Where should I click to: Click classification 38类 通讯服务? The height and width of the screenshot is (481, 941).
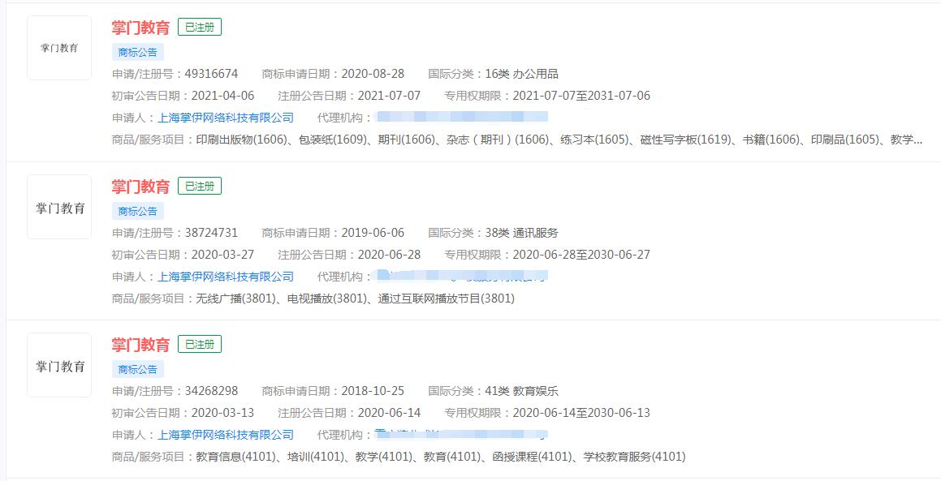tap(521, 233)
